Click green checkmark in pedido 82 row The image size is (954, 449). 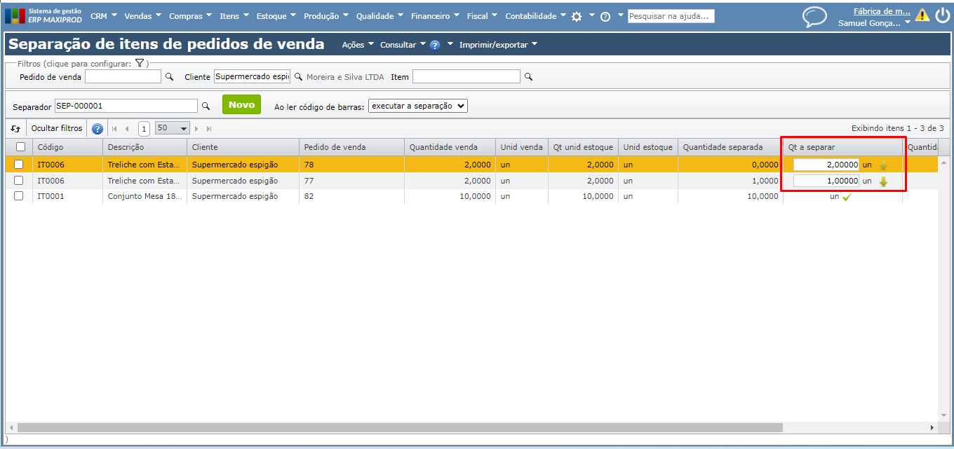click(847, 198)
